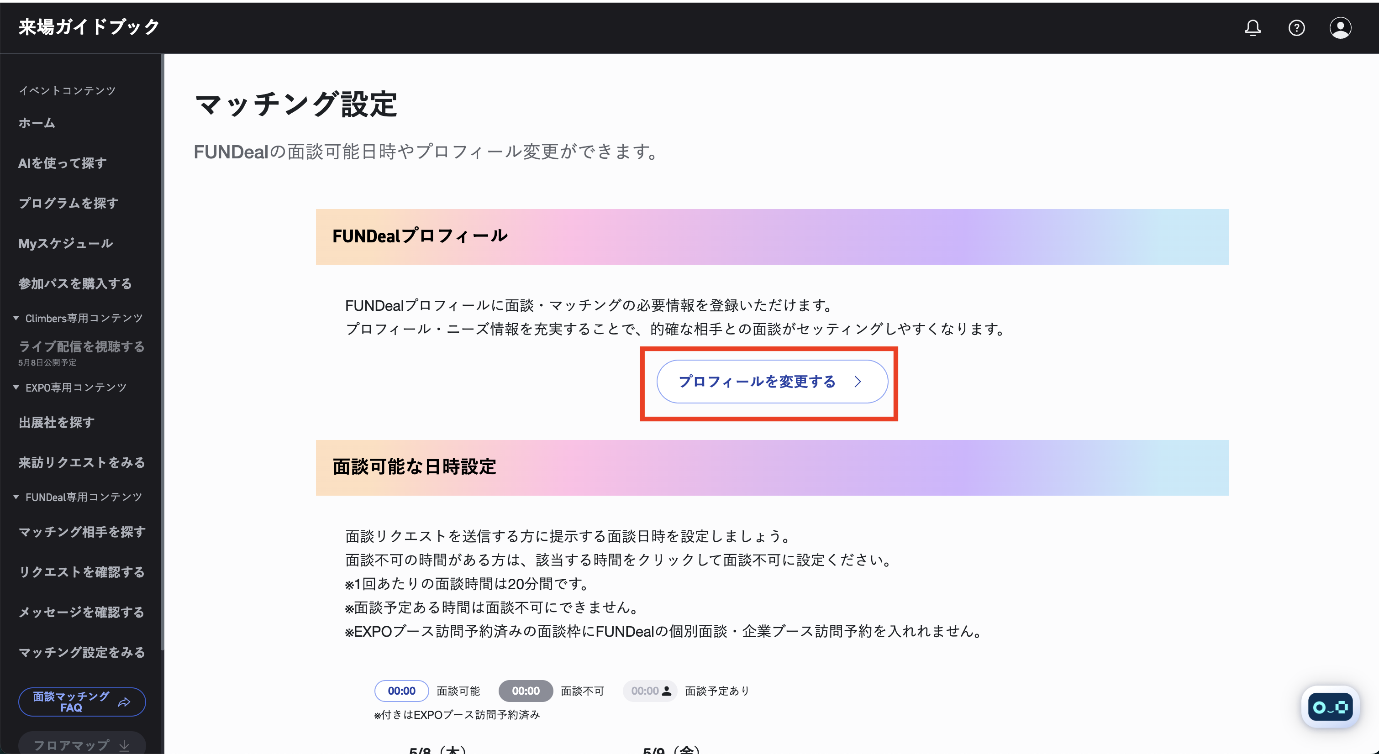
Task: Click the download arrow on フロアマップ
Action: 124,745
